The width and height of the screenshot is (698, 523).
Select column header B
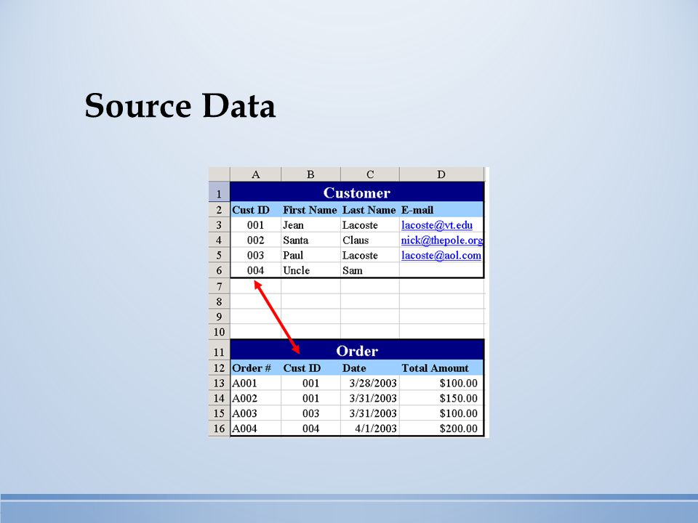coord(310,174)
